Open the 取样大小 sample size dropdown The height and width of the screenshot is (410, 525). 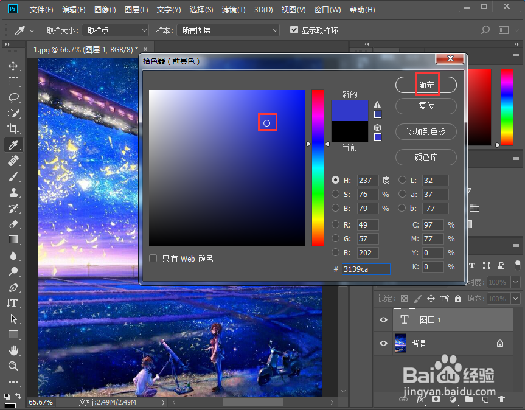coord(116,30)
